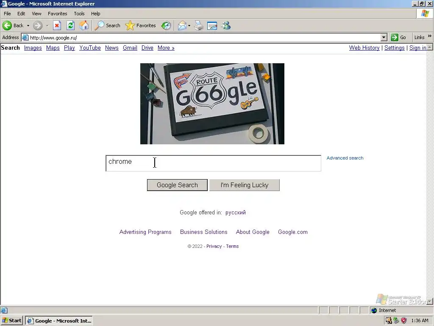Click the red Stop loading icon

[x=57, y=25]
